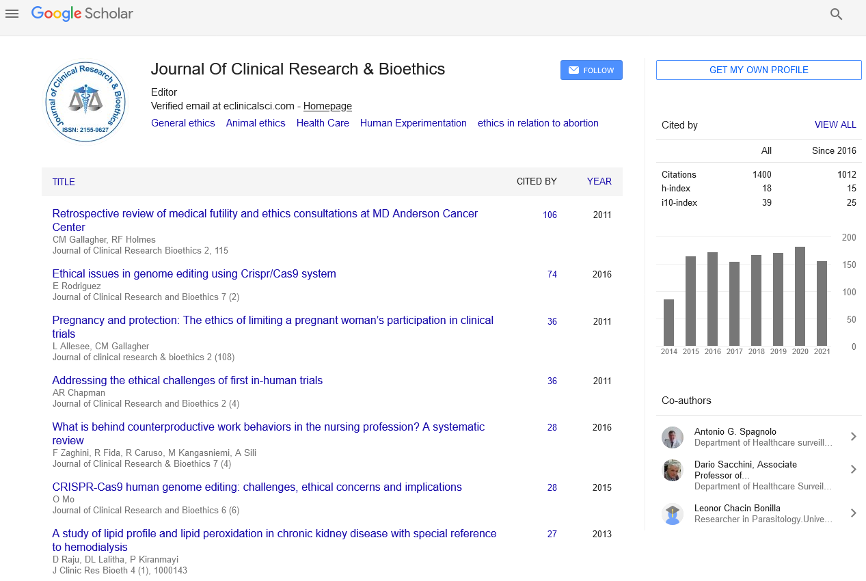866x581 pixels.
Task: Sort articles by Year column header
Action: coord(599,182)
